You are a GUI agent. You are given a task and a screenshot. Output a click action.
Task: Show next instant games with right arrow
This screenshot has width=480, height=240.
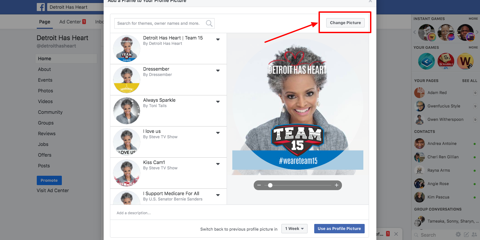tap(477, 32)
